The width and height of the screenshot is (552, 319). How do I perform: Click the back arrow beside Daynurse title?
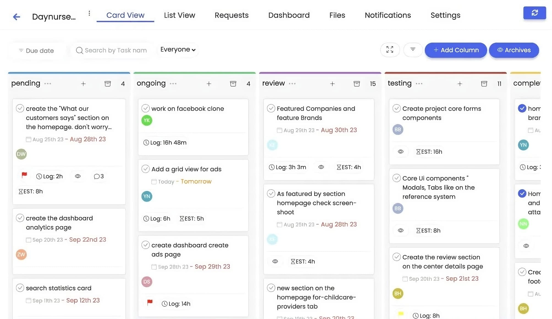16,17
